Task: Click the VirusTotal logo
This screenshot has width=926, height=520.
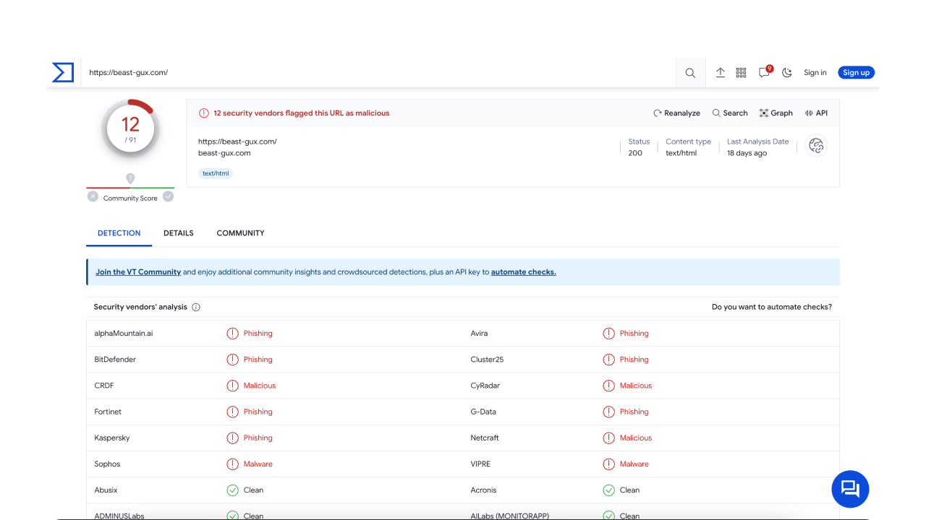Action: (x=63, y=72)
